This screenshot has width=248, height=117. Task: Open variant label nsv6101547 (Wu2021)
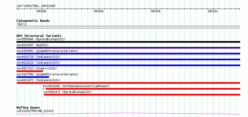tap(33, 45)
